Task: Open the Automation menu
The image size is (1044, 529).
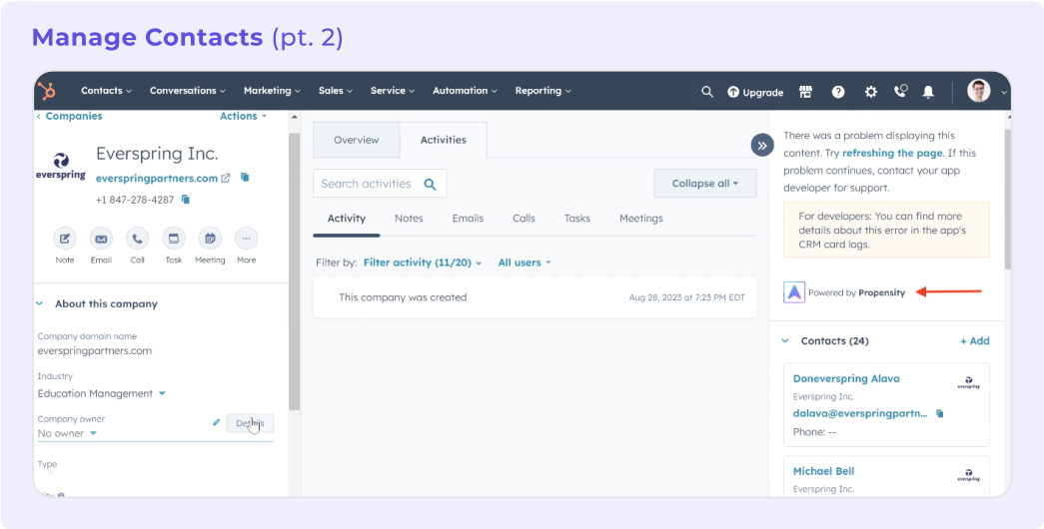Action: click(x=465, y=91)
